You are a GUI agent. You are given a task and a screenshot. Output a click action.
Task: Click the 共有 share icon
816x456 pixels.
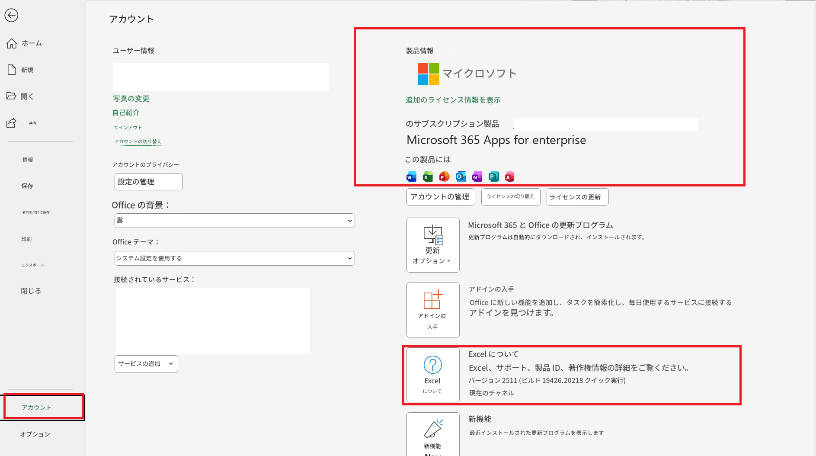12,123
